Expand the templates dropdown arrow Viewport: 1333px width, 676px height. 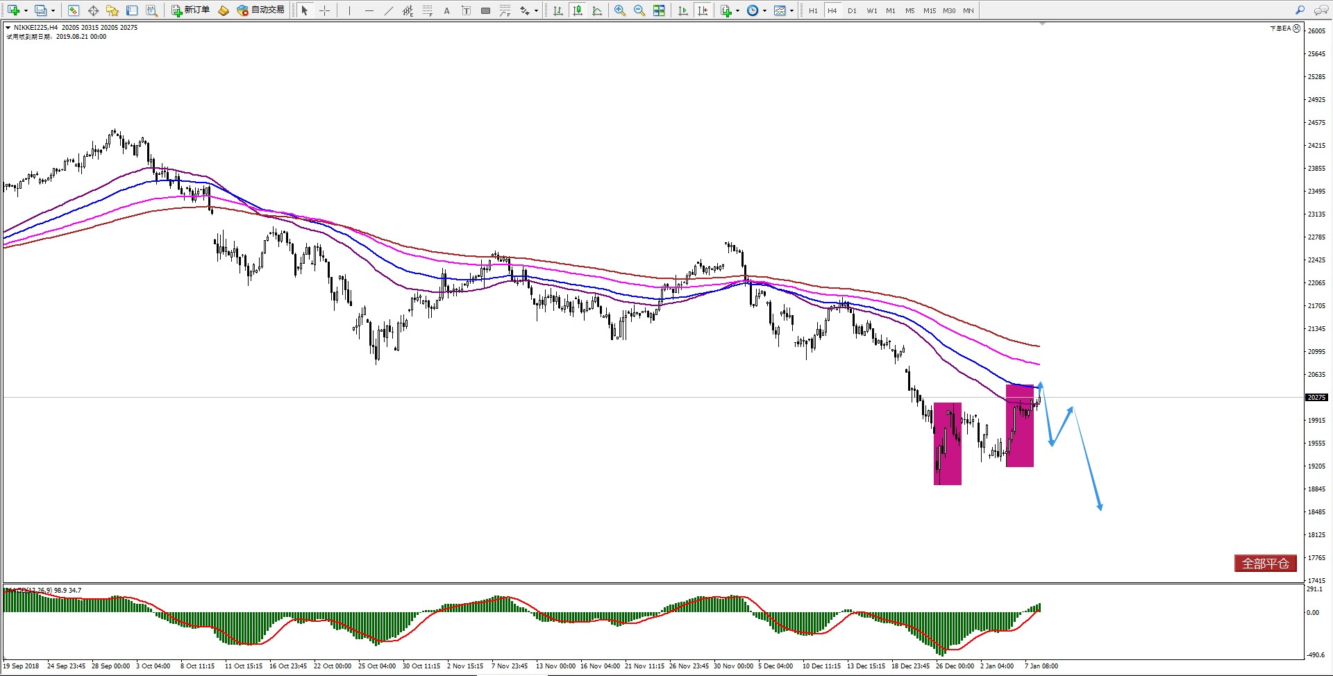point(791,10)
